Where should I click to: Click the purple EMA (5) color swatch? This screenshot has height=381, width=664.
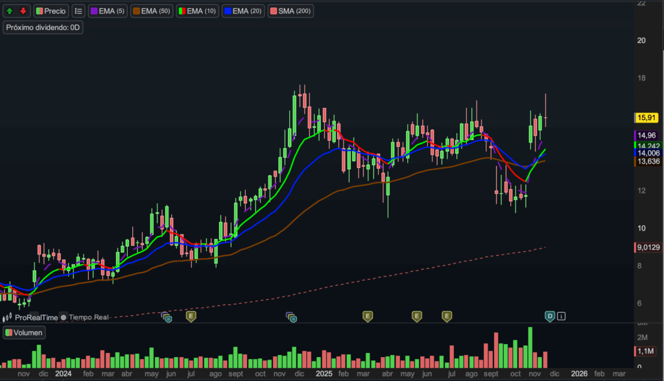(94, 11)
